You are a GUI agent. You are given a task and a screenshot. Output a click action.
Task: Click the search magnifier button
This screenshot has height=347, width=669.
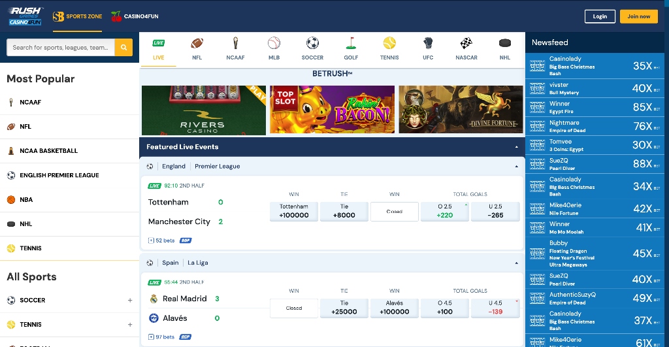123,47
